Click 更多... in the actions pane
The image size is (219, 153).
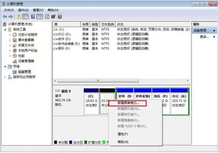(204, 37)
